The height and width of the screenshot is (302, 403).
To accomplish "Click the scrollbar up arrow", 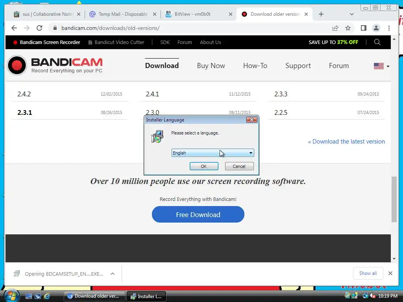I will coord(394,39).
